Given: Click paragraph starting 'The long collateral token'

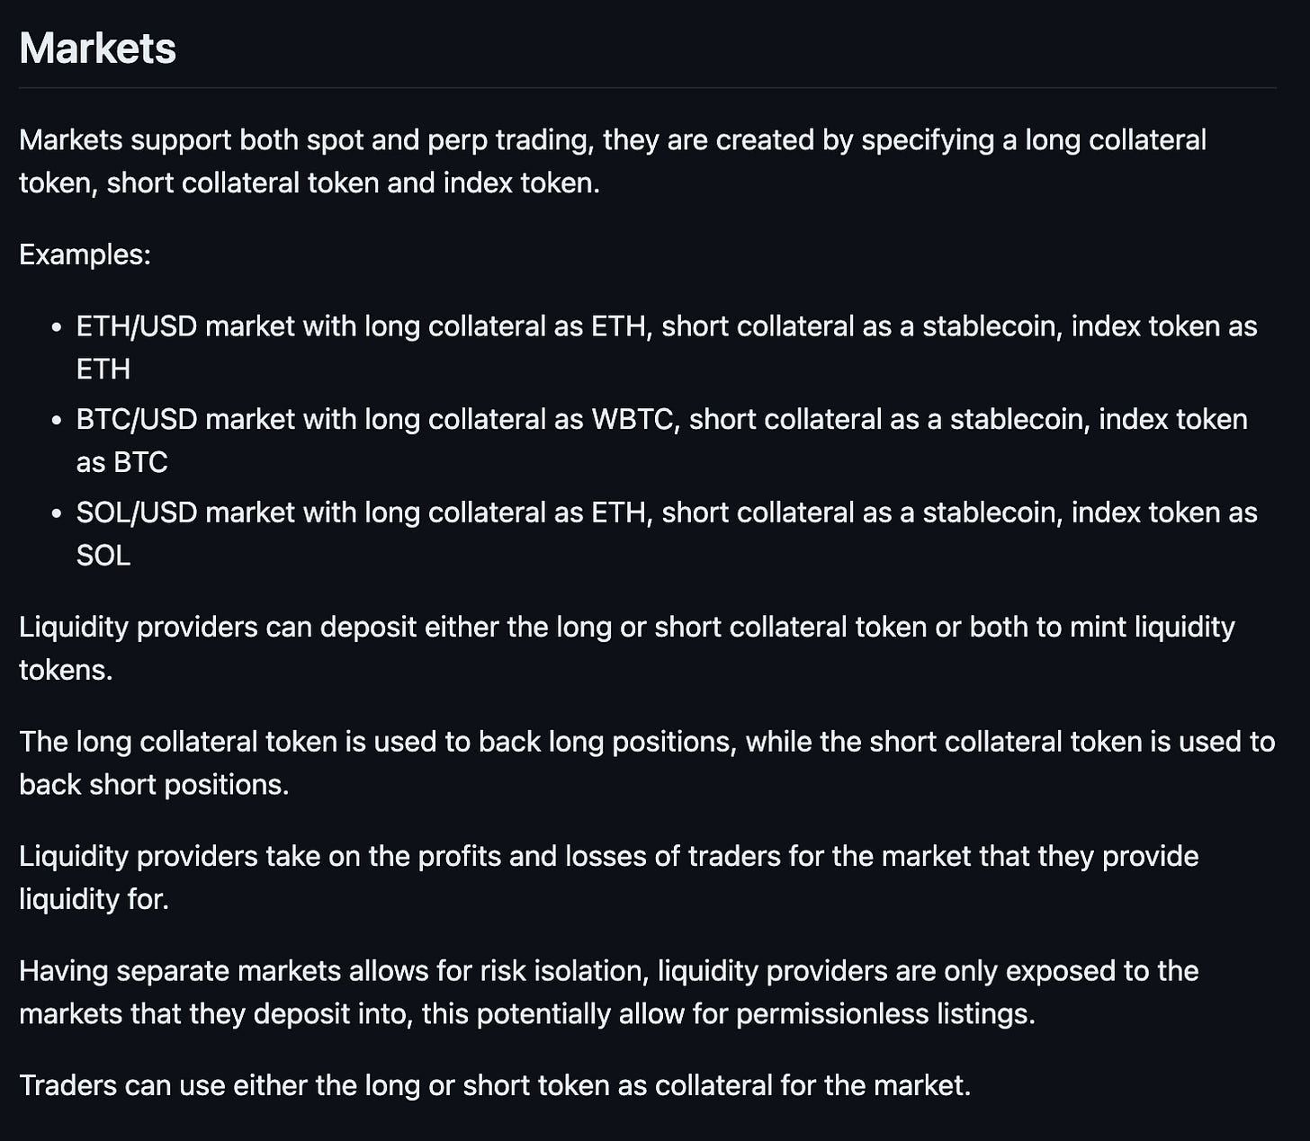Looking at the screenshot, I should (x=647, y=762).
